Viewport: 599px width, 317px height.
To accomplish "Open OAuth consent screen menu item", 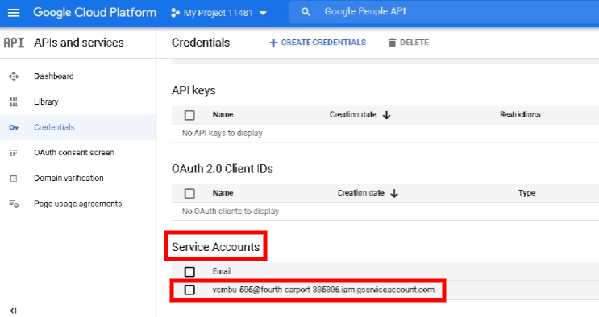I will [74, 153].
